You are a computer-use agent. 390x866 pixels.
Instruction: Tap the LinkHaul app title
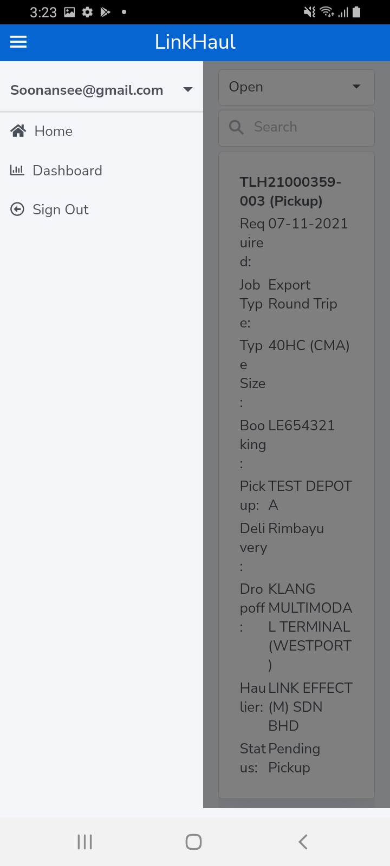(x=195, y=42)
